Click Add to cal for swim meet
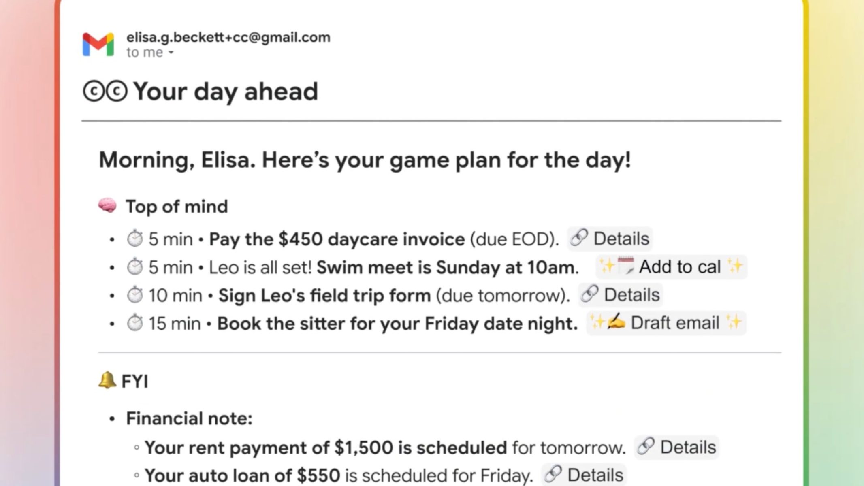This screenshot has height=486, width=864. [672, 267]
